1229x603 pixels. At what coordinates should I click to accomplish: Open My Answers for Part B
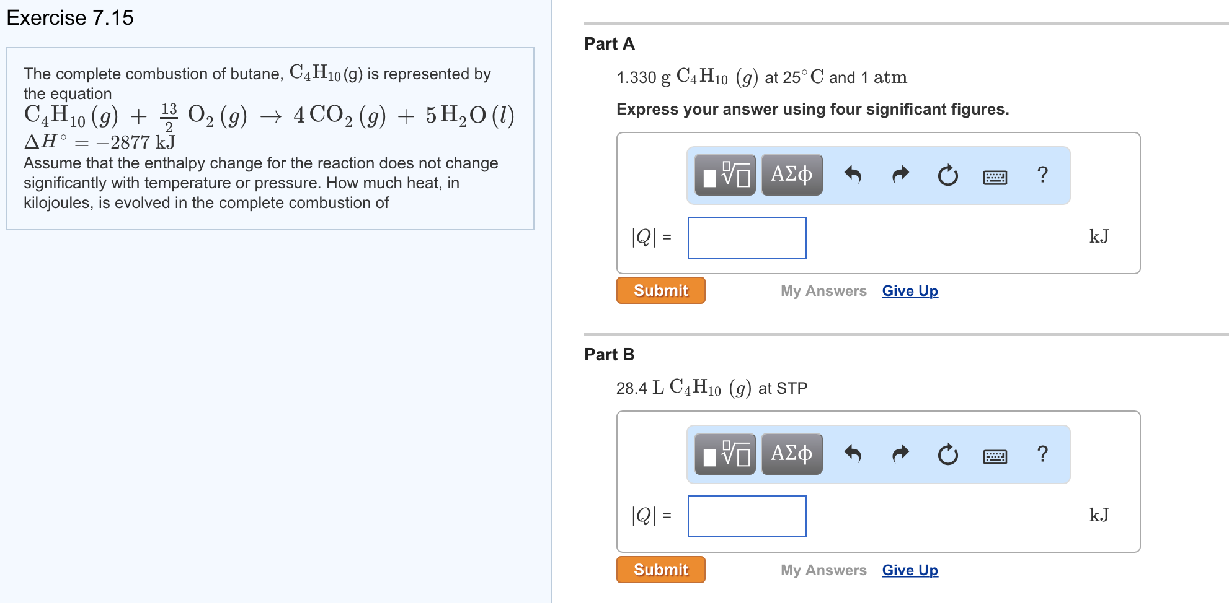[x=823, y=570]
